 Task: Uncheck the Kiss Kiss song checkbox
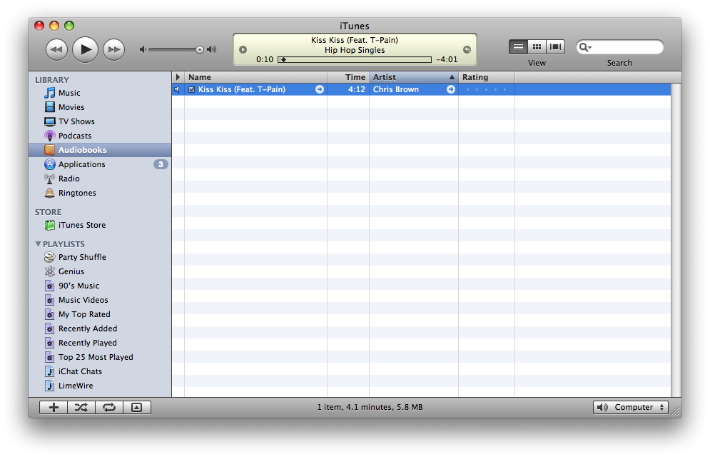pyautogui.click(x=191, y=89)
